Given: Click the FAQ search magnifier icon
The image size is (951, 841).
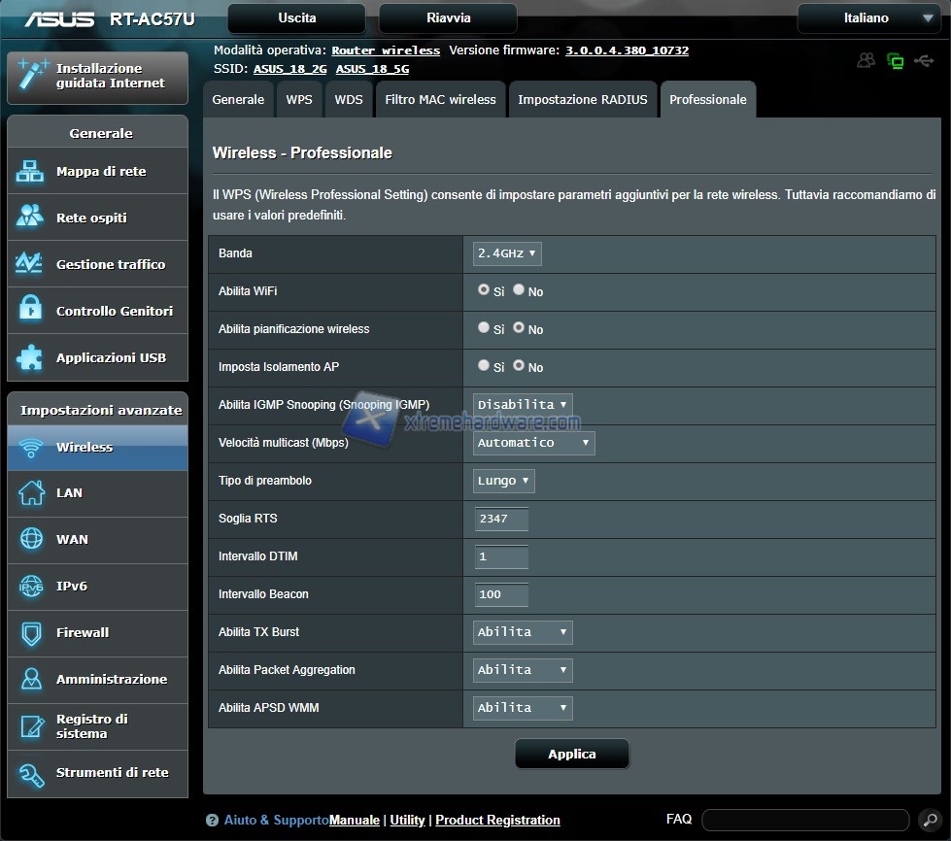Looking at the screenshot, I should [928, 820].
